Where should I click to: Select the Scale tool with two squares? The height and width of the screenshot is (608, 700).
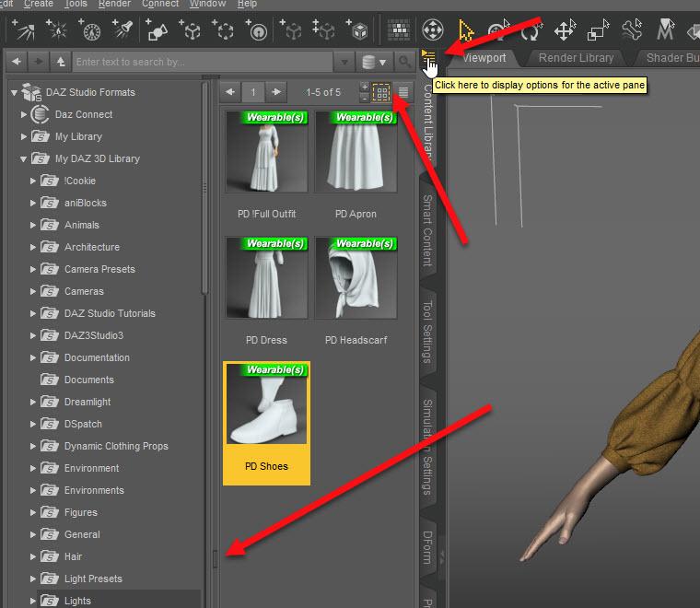pos(598,30)
